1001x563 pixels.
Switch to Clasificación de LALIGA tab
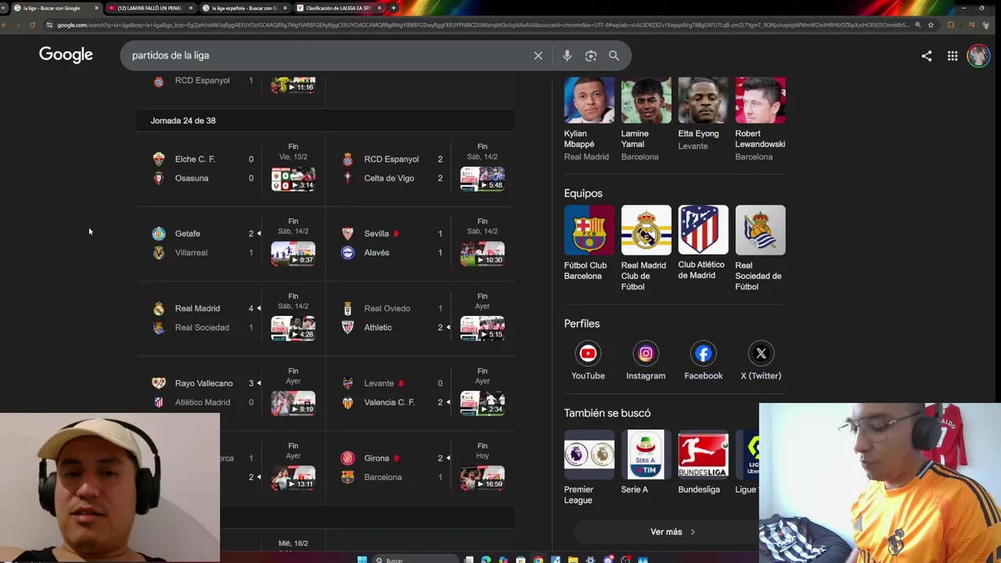coord(338,8)
